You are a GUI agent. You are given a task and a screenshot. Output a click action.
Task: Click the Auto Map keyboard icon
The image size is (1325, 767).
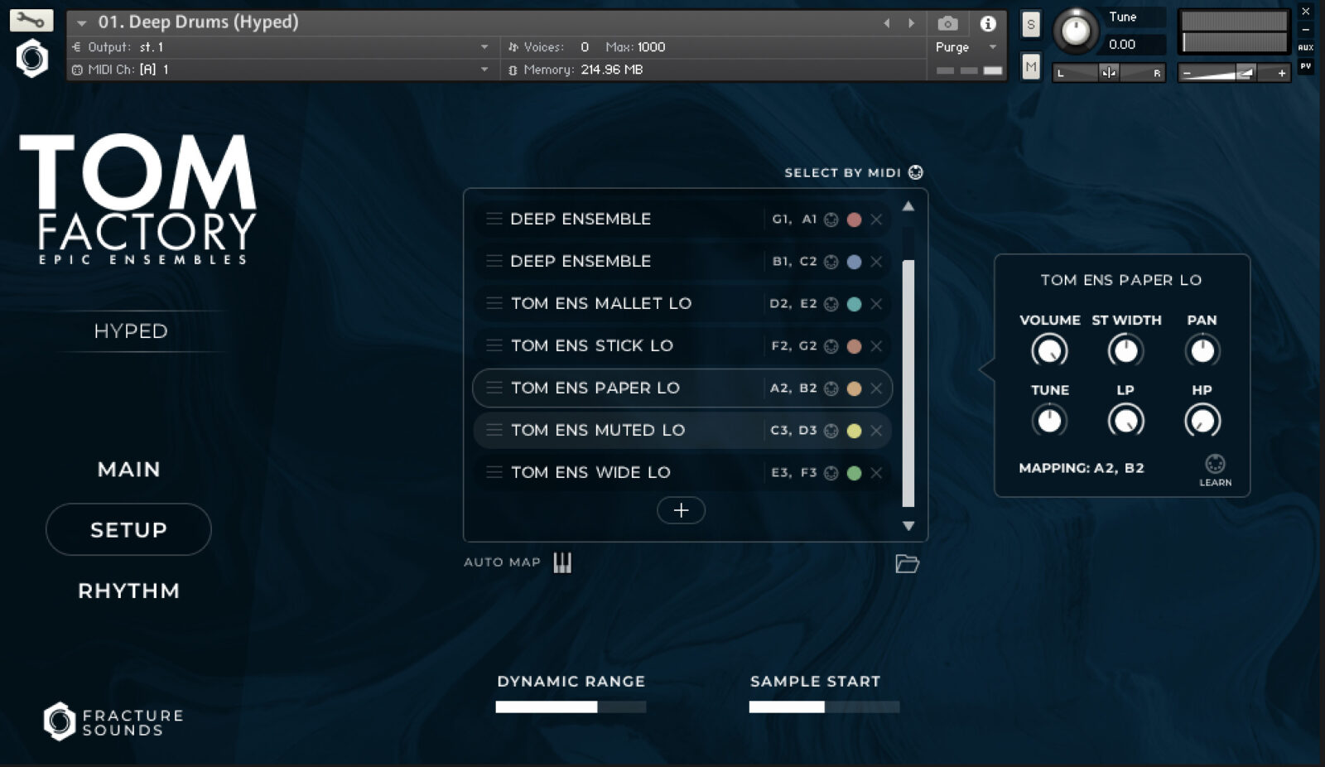[x=562, y=563]
